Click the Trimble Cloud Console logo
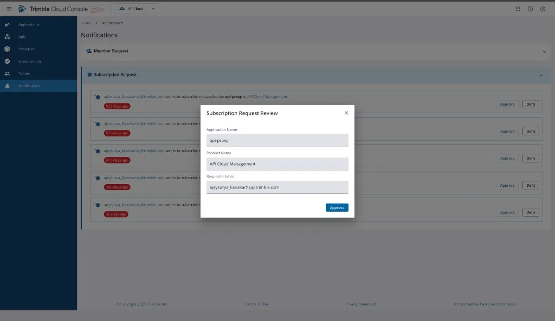 tap(53, 9)
